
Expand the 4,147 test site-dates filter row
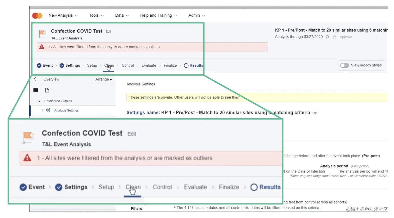[x=175, y=208]
